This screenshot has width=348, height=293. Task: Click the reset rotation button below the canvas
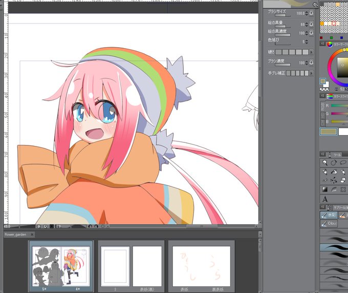pyautogui.click(x=103, y=226)
